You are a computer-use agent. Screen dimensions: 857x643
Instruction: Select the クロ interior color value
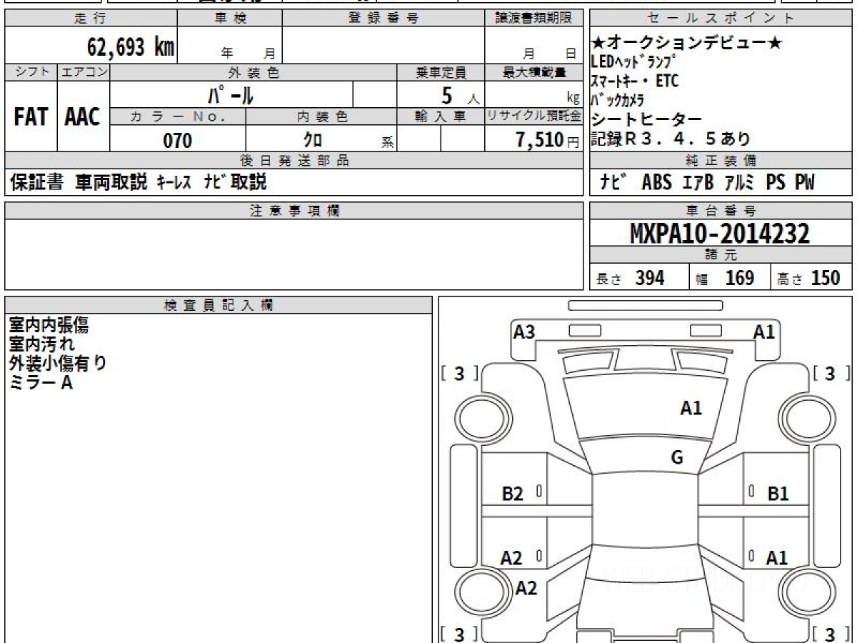[x=313, y=140]
